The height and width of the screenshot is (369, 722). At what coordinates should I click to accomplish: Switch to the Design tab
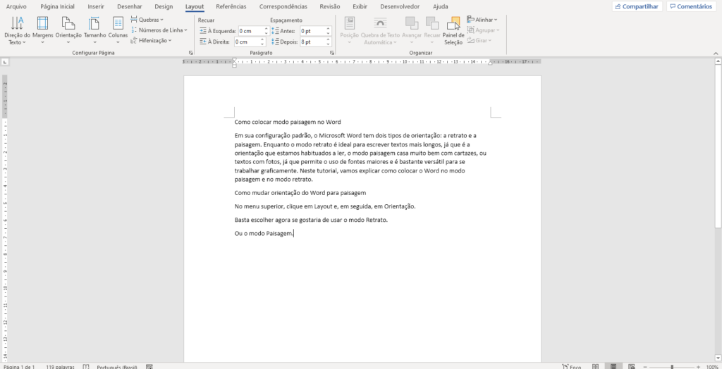164,6
